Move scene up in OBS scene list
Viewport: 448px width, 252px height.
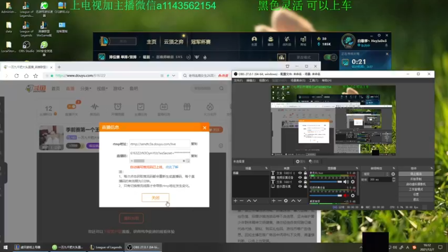pos(249,201)
